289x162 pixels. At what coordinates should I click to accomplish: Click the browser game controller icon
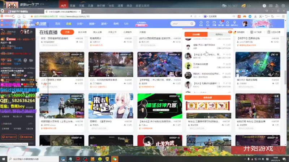245,16
